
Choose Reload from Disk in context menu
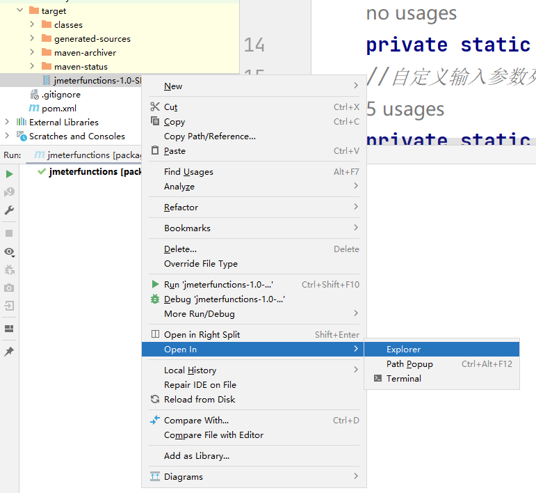click(x=200, y=400)
